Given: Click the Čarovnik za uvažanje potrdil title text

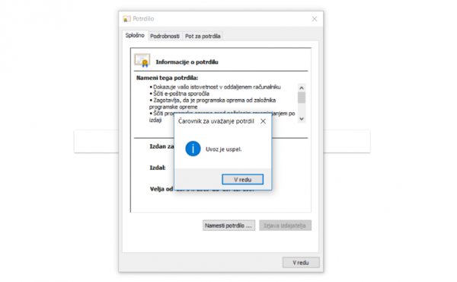Looking at the screenshot, I should coord(216,121).
